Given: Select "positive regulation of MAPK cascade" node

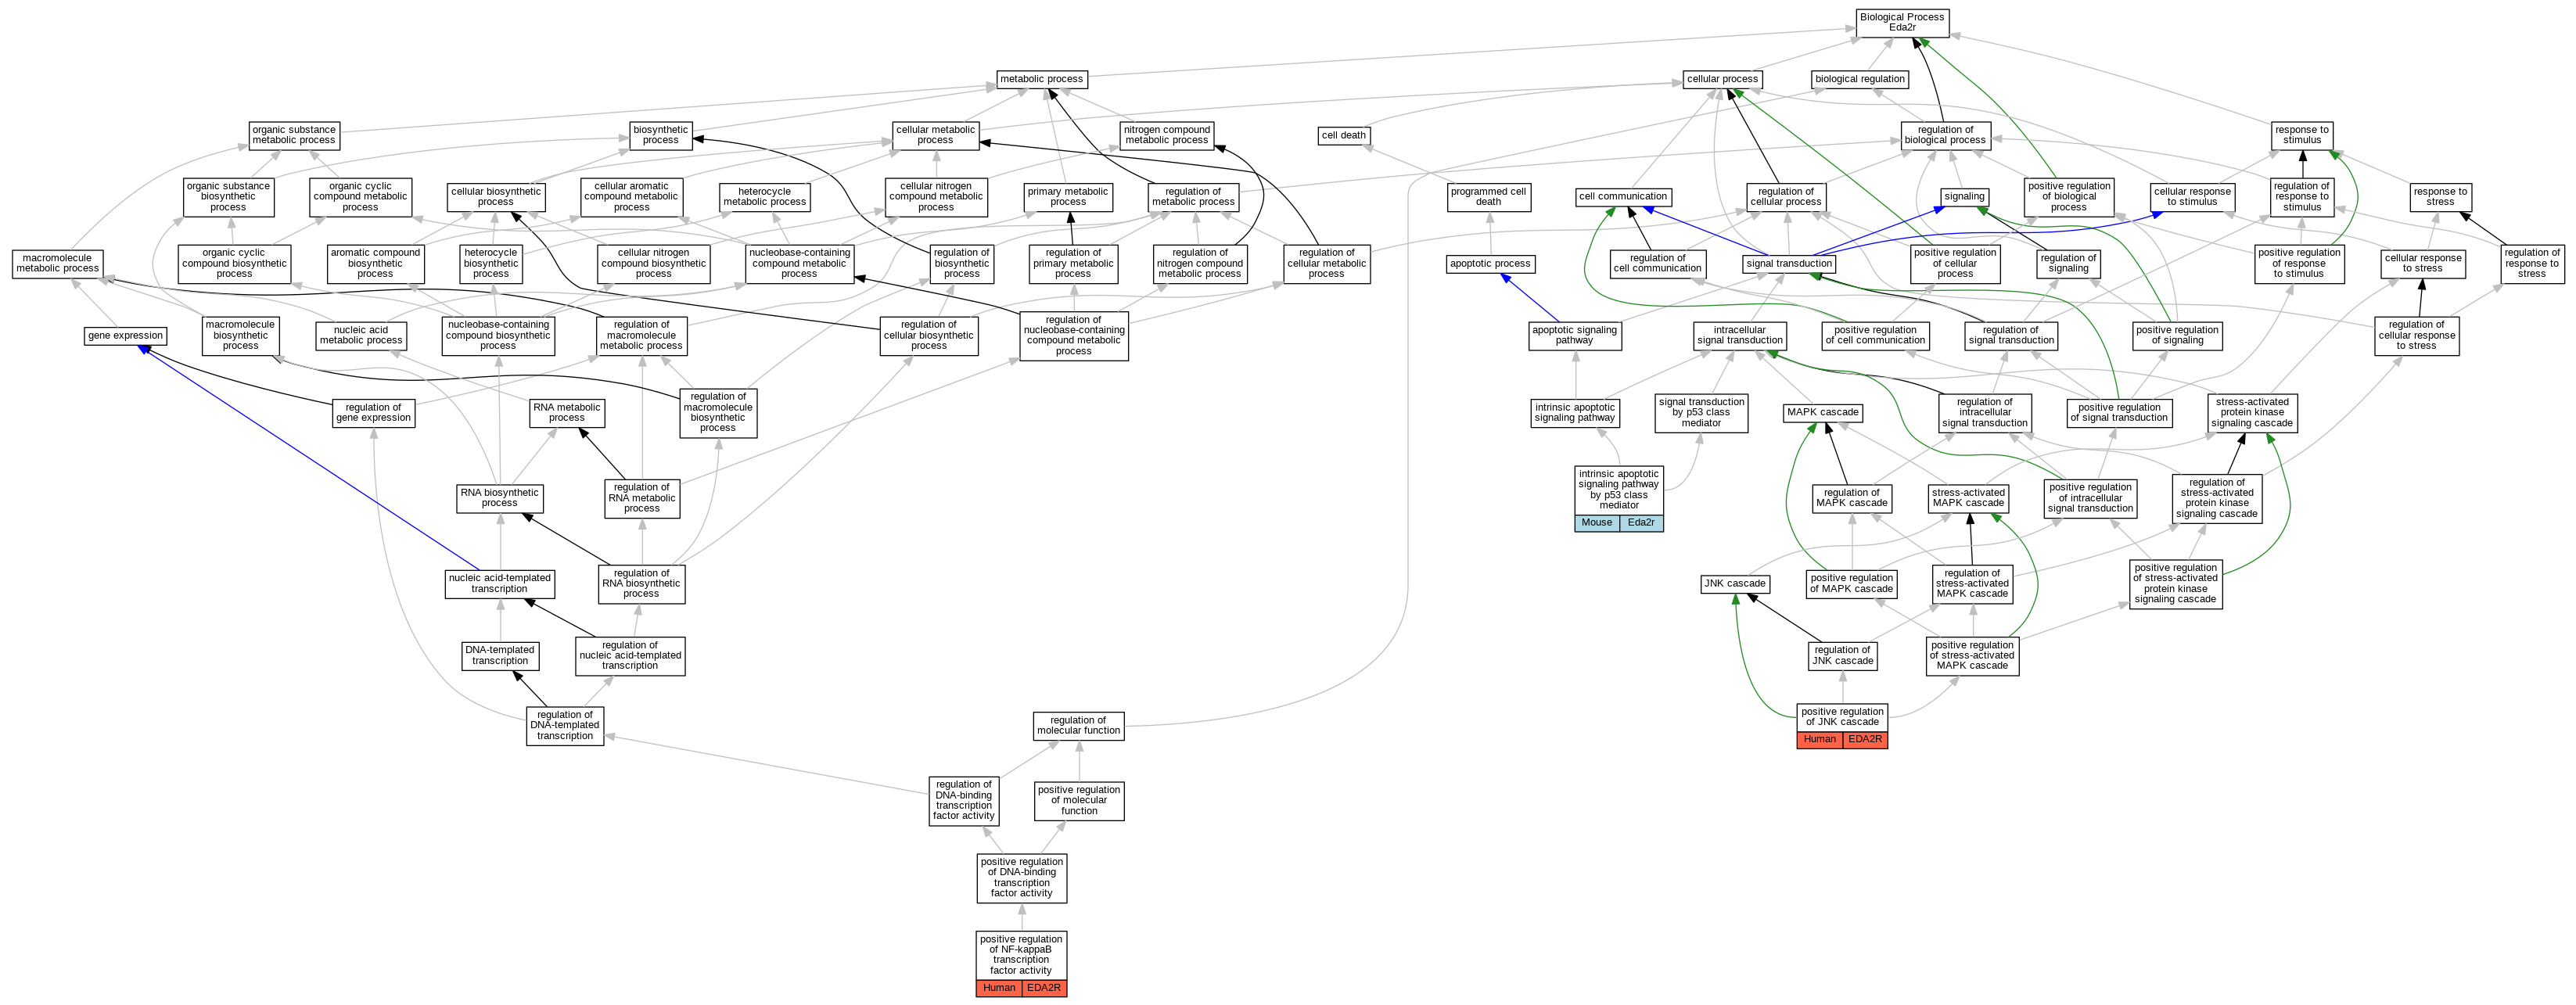Looking at the screenshot, I should (x=1852, y=584).
